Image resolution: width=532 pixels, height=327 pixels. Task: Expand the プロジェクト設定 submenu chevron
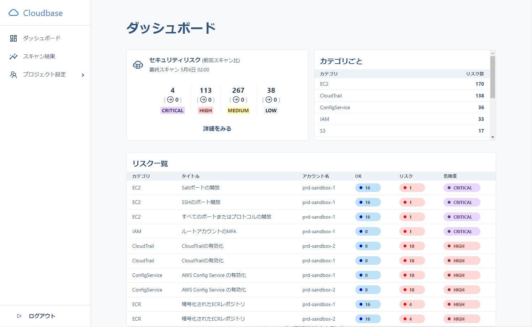[83, 75]
